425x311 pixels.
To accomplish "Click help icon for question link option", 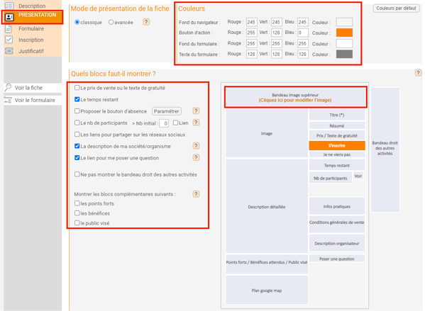I will pos(196,157).
